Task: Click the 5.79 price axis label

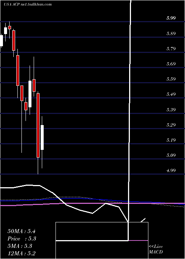Action: pyautogui.click(x=171, y=49)
